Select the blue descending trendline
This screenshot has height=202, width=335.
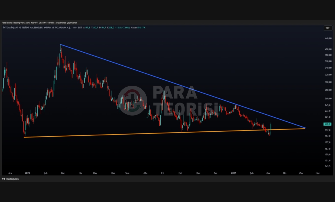(183, 86)
